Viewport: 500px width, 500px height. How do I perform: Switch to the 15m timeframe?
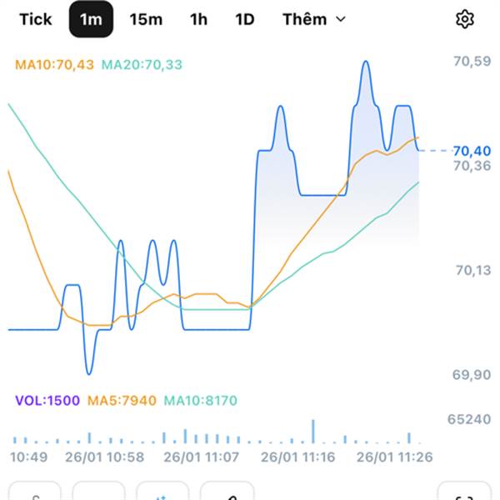(146, 19)
